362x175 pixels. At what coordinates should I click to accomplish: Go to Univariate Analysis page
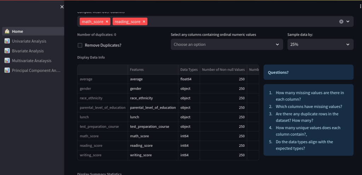[x=29, y=41]
